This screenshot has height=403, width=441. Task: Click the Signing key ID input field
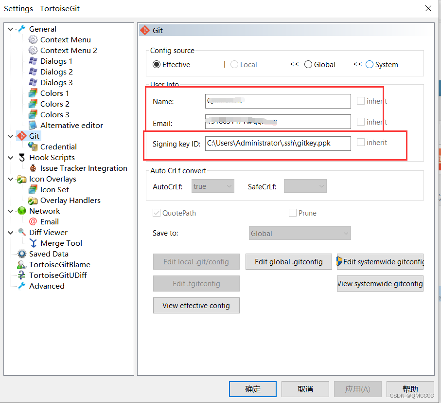[278, 144]
